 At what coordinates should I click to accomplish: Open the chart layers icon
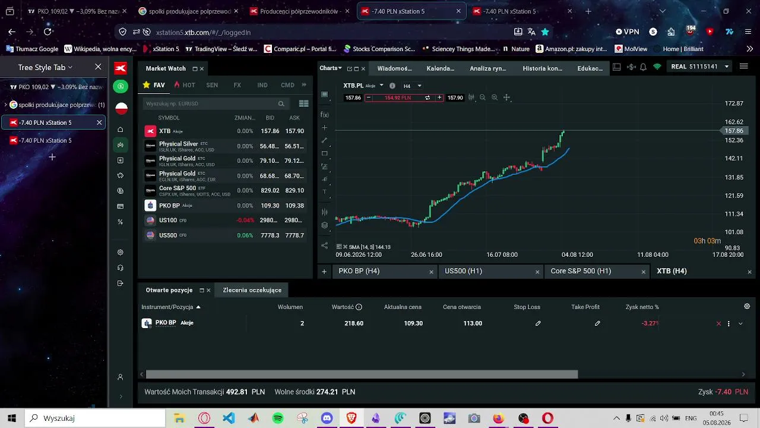coord(324,225)
